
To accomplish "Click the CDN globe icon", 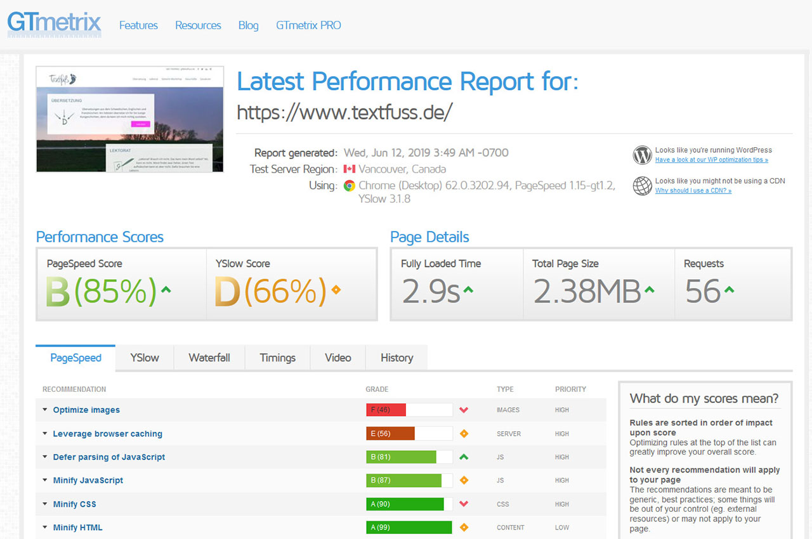I will point(642,185).
